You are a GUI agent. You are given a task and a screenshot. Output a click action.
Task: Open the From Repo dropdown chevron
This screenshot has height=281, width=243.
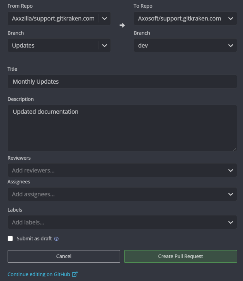pos(104,19)
